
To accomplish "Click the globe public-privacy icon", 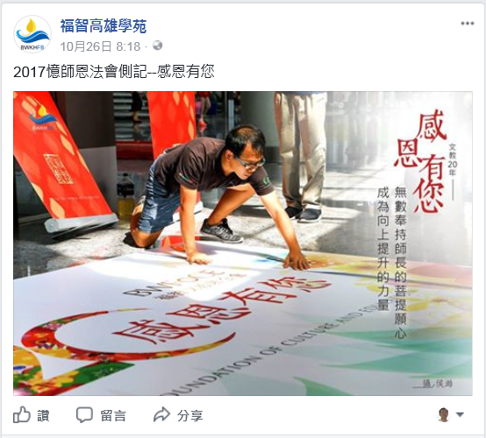I will pyautogui.click(x=157, y=46).
